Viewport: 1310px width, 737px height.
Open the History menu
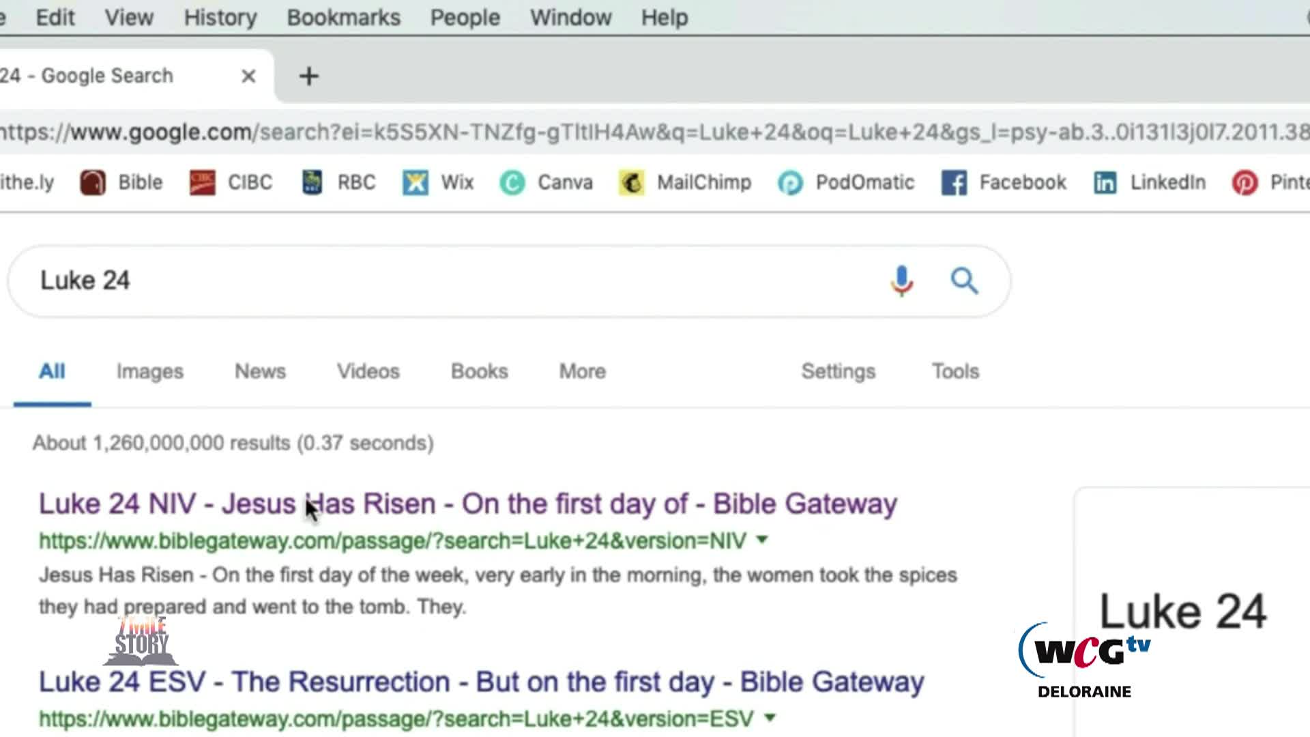tap(220, 18)
